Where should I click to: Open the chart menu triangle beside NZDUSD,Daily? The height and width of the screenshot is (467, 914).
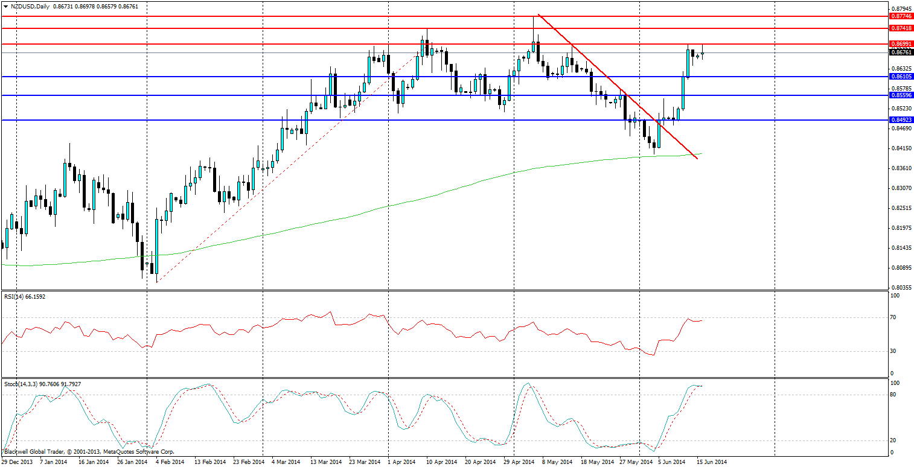click(x=5, y=5)
